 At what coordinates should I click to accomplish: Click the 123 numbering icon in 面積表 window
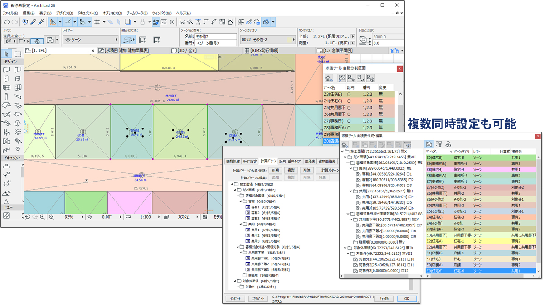tap(447, 144)
